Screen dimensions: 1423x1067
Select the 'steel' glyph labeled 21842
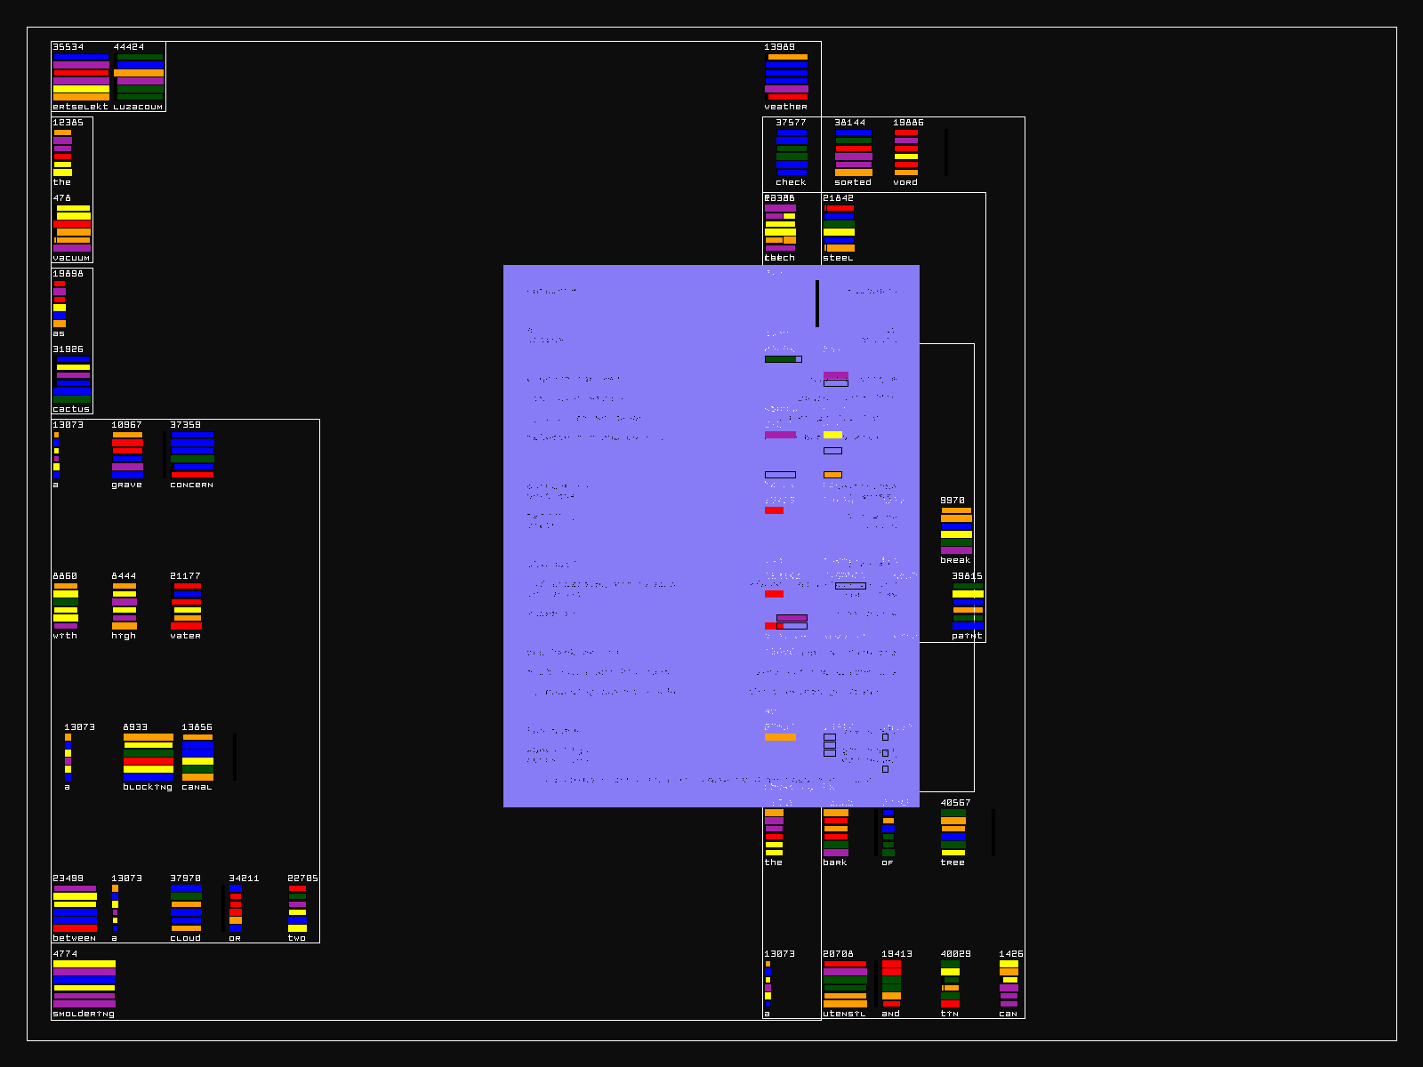(839, 228)
